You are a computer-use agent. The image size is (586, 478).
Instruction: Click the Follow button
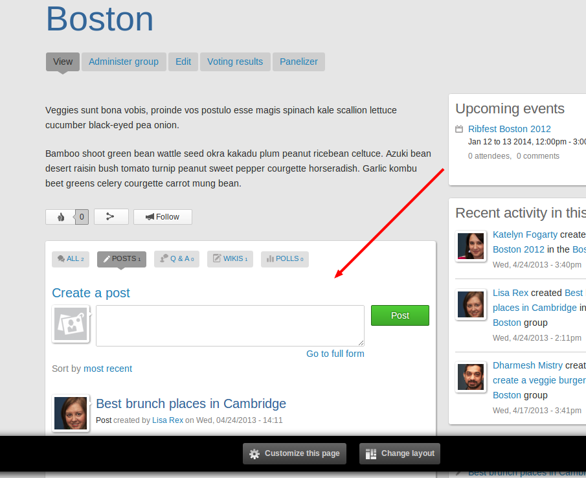click(x=163, y=217)
